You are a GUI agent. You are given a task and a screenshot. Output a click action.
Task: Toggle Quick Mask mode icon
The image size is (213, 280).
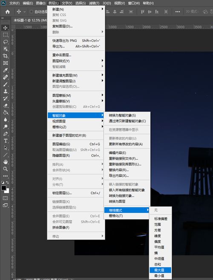6,198
